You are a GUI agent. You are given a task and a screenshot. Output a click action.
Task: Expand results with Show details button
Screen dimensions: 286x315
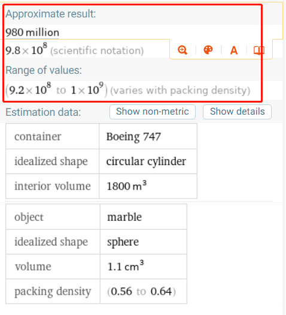coord(237,112)
